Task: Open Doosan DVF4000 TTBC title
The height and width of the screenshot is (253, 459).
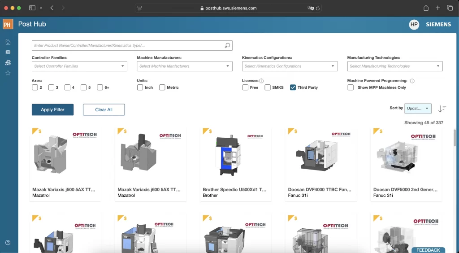Action: coord(320,189)
